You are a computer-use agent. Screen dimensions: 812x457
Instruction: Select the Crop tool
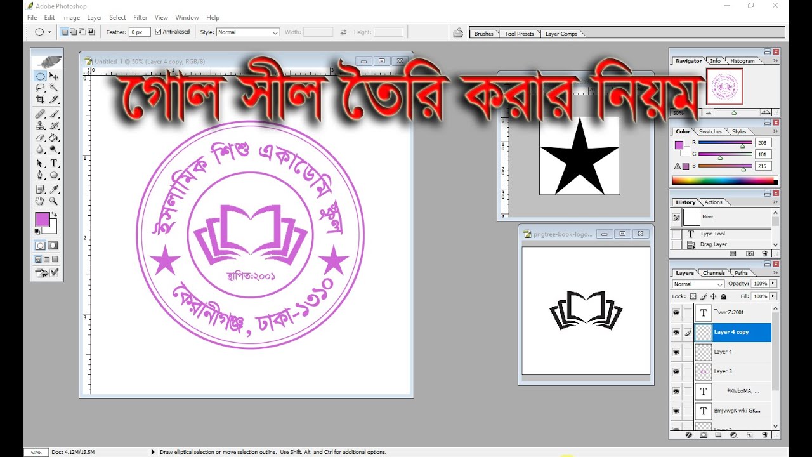pos(40,100)
